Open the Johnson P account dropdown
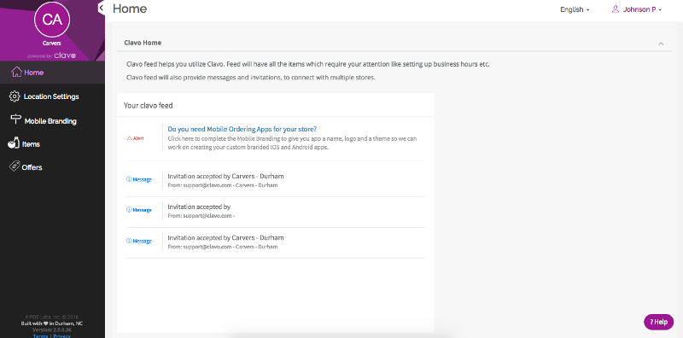683x338 pixels. pyautogui.click(x=642, y=9)
